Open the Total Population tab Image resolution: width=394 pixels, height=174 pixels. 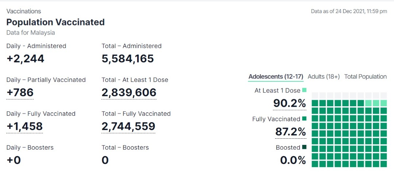(365, 77)
